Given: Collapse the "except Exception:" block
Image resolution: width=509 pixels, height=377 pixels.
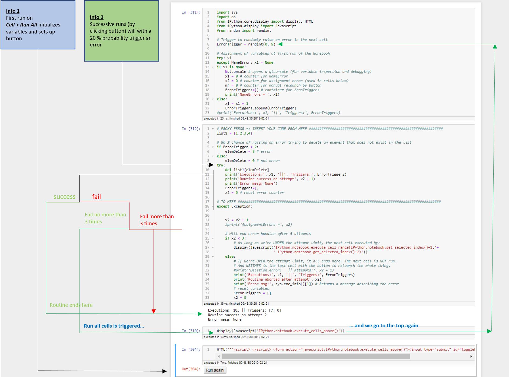Looking at the screenshot, I should [x=213, y=207].
